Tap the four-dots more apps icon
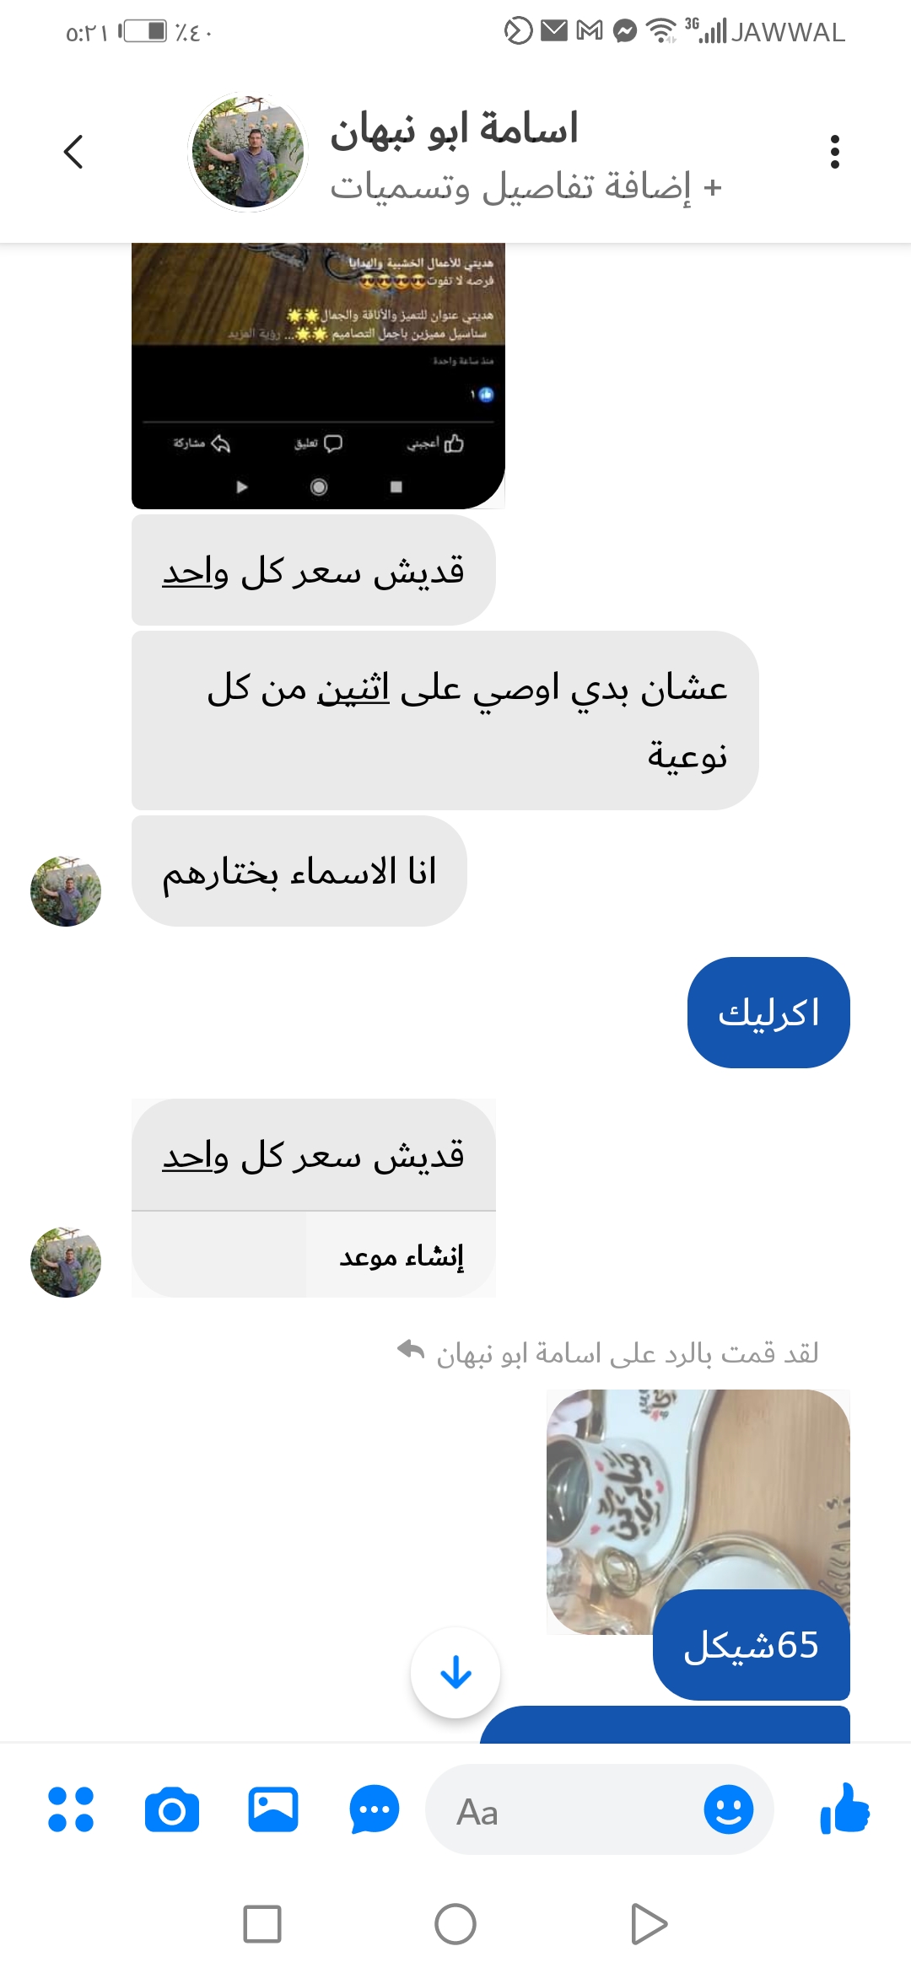 (71, 1809)
